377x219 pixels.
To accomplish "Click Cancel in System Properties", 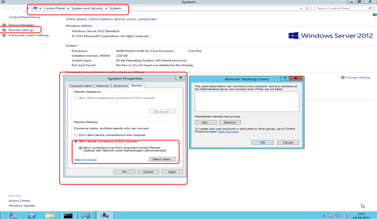I will click(x=148, y=171).
